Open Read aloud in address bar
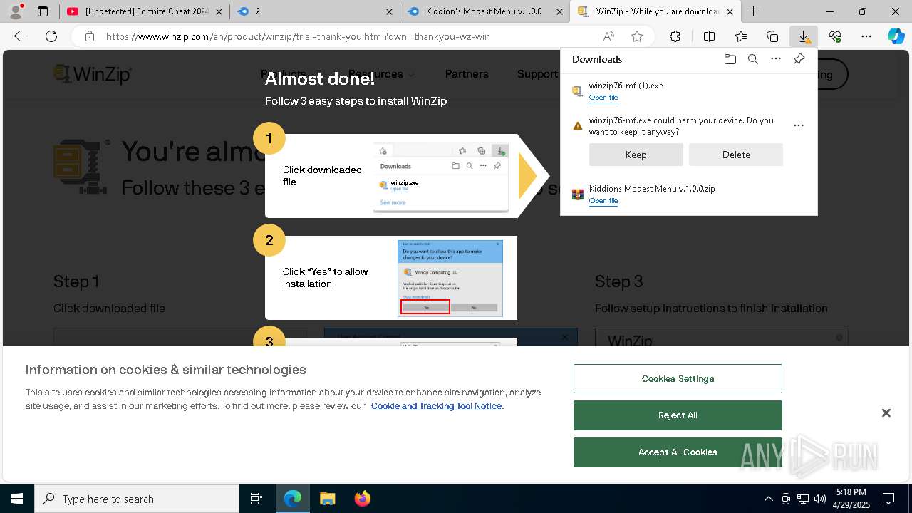Viewport: 912px width, 513px height. (x=608, y=36)
